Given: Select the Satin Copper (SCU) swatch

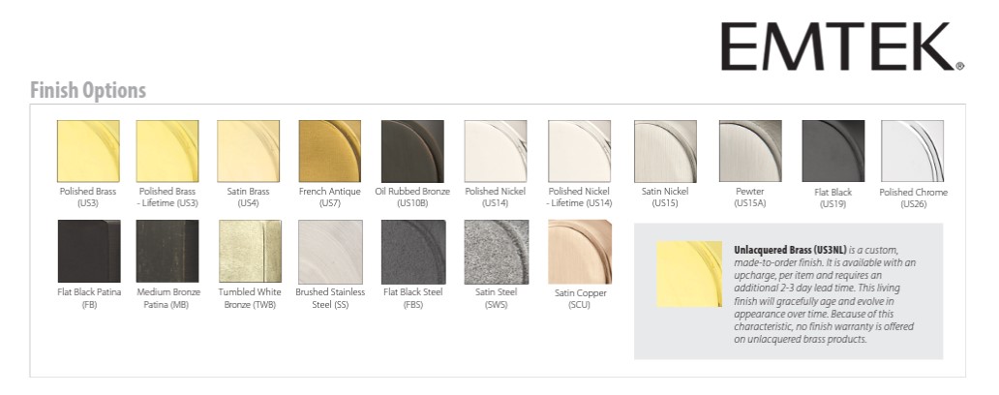Looking at the screenshot, I should [580, 252].
